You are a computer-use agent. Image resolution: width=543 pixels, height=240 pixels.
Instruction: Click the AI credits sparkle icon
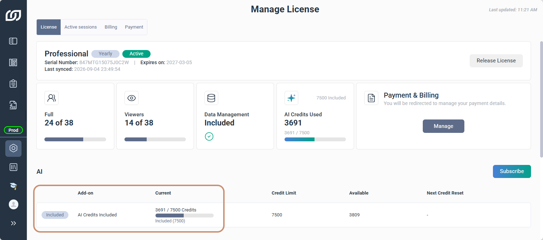point(291,98)
